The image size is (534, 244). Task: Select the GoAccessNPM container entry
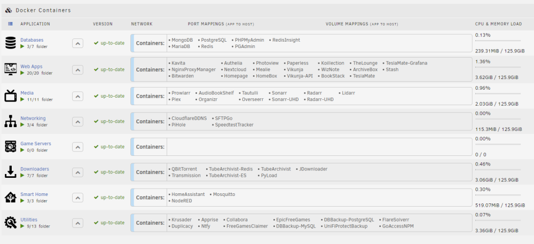pos(398,226)
